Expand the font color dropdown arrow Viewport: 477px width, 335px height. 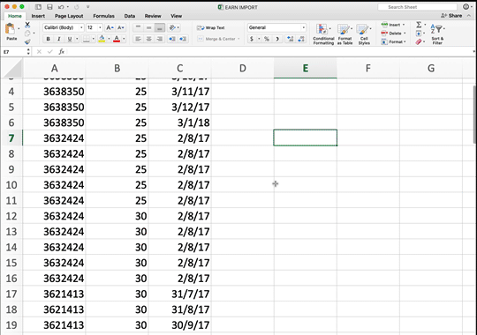(124, 39)
